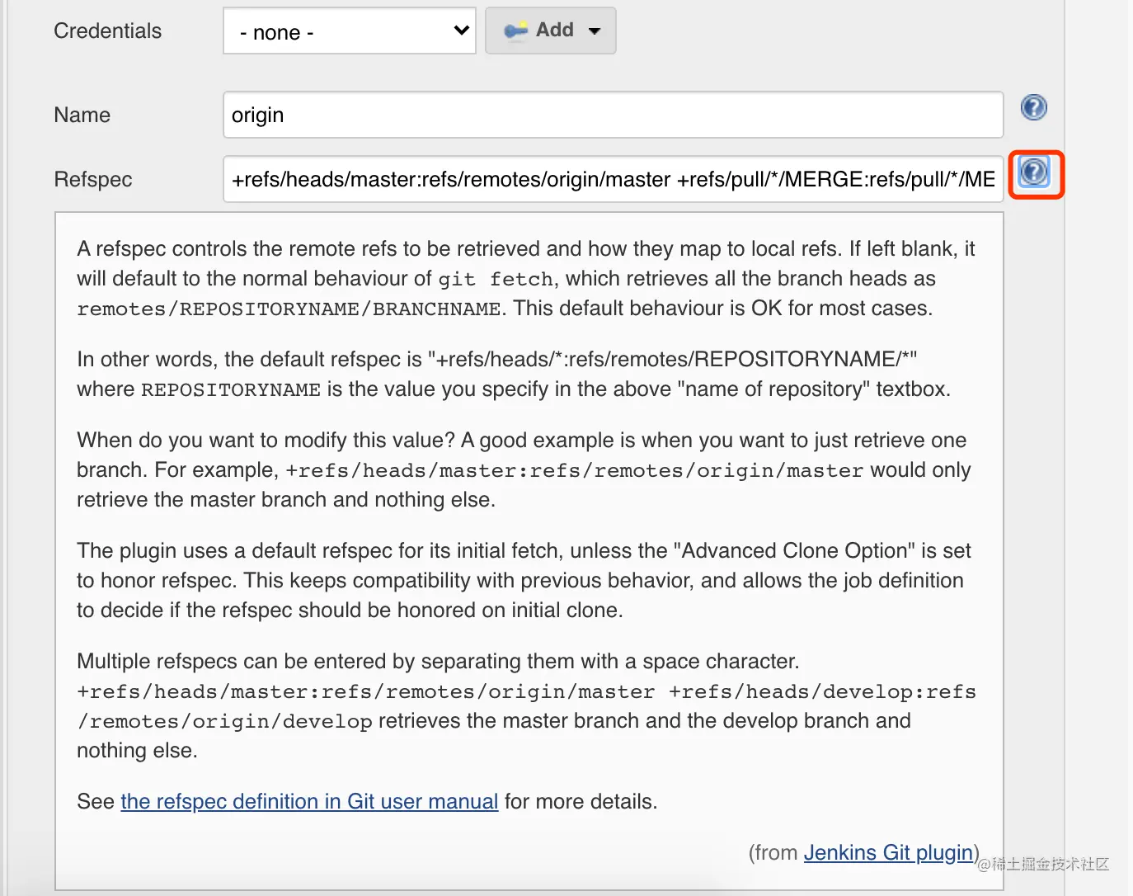Click the 'Multiple refspecs can be entered' sentence

coord(437,661)
